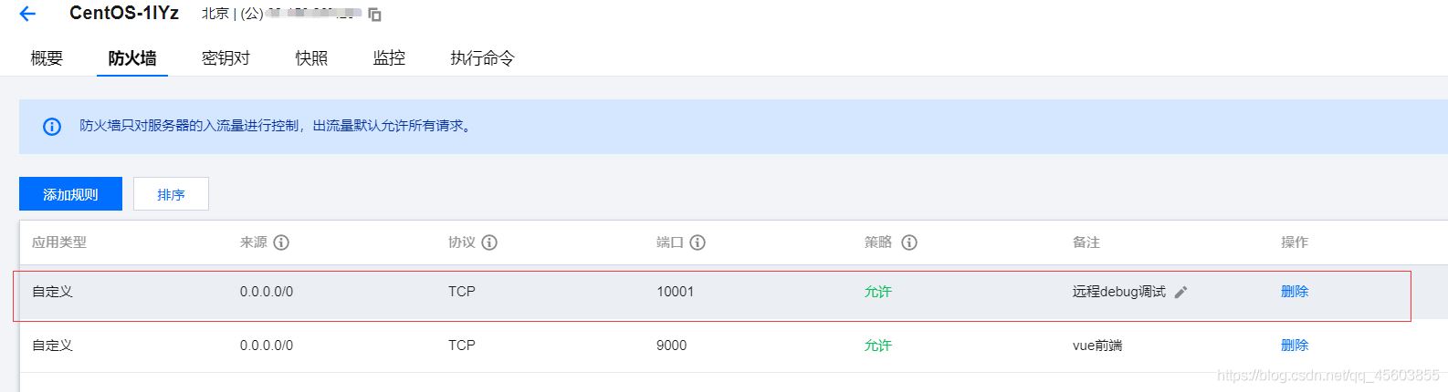This screenshot has height=392, width=1448.
Task: Switch to the 概要 tab
Action: pos(47,58)
